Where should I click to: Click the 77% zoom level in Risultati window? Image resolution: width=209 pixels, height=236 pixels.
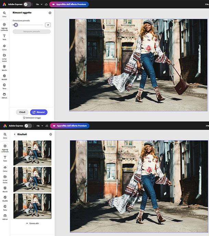click(207, 126)
